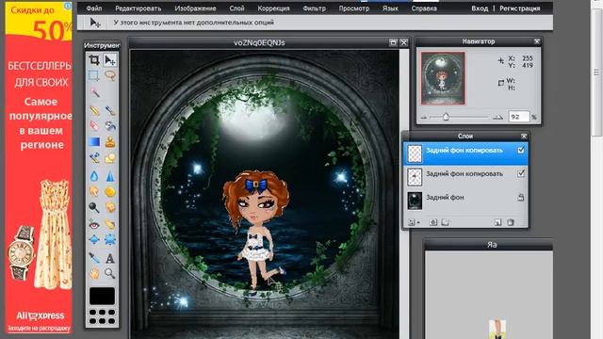
Task: Select the Bloat tool
Action: pyautogui.click(x=94, y=240)
